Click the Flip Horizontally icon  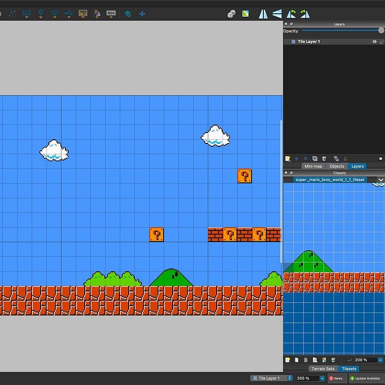(264, 14)
